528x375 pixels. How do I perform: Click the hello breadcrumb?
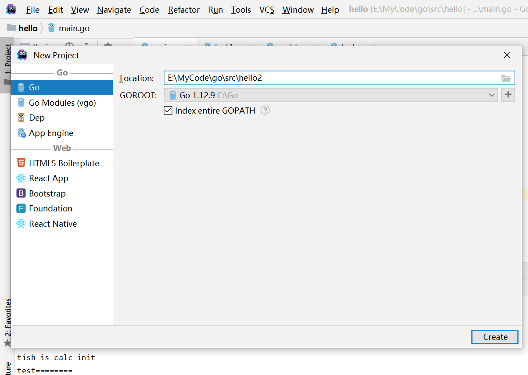(x=28, y=28)
